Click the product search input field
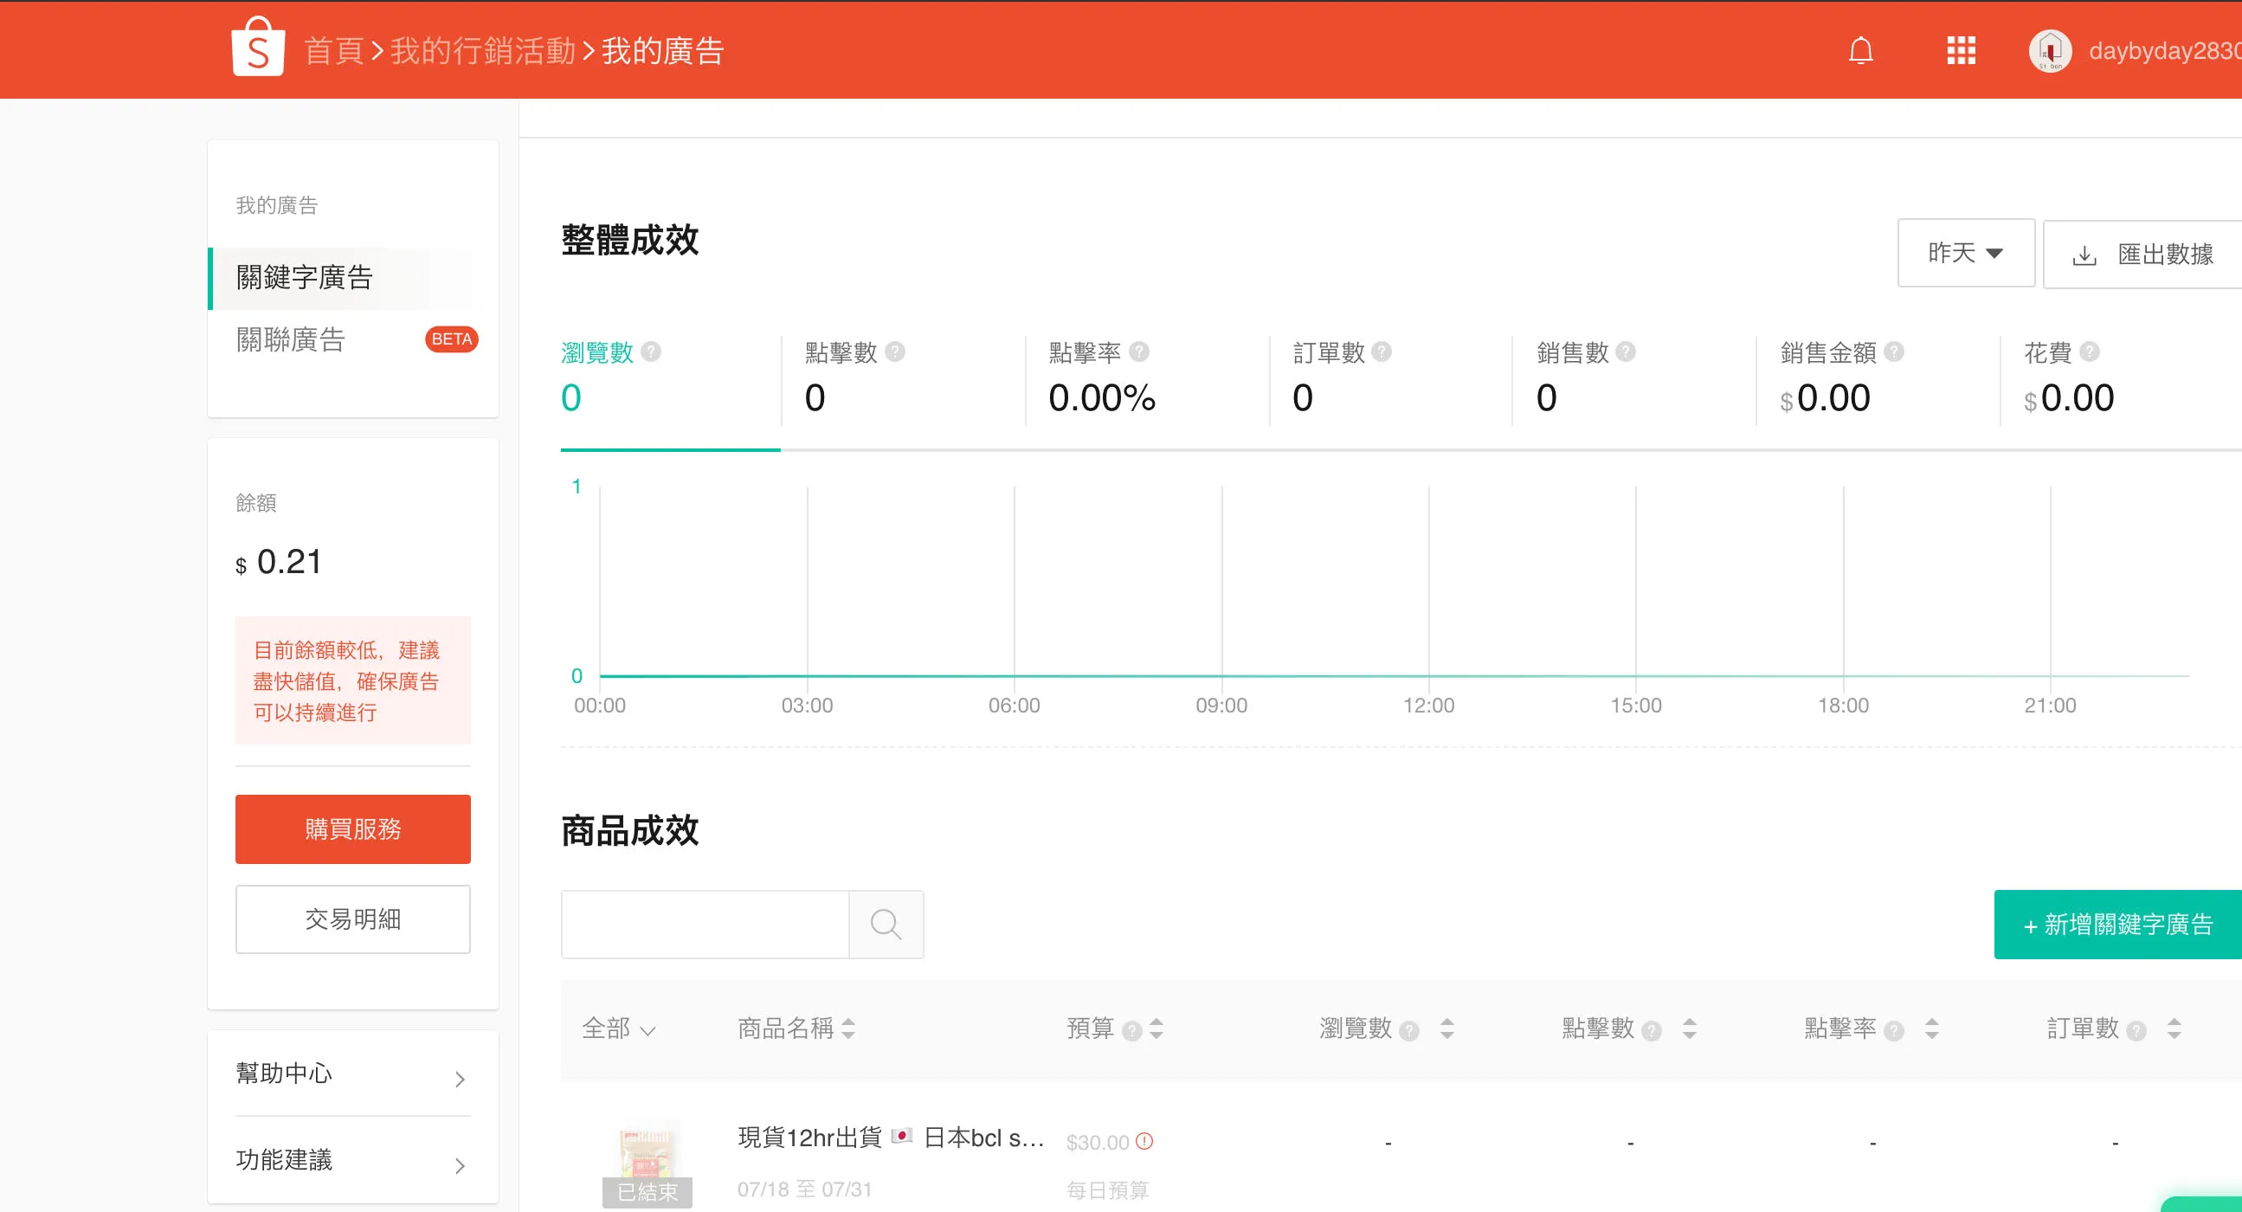Screen dimensions: 2242x1212 (x=705, y=924)
